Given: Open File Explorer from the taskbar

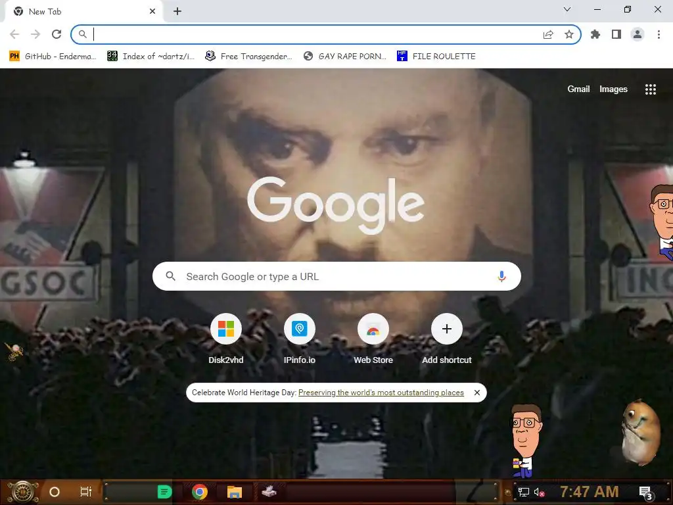Looking at the screenshot, I should [235, 492].
